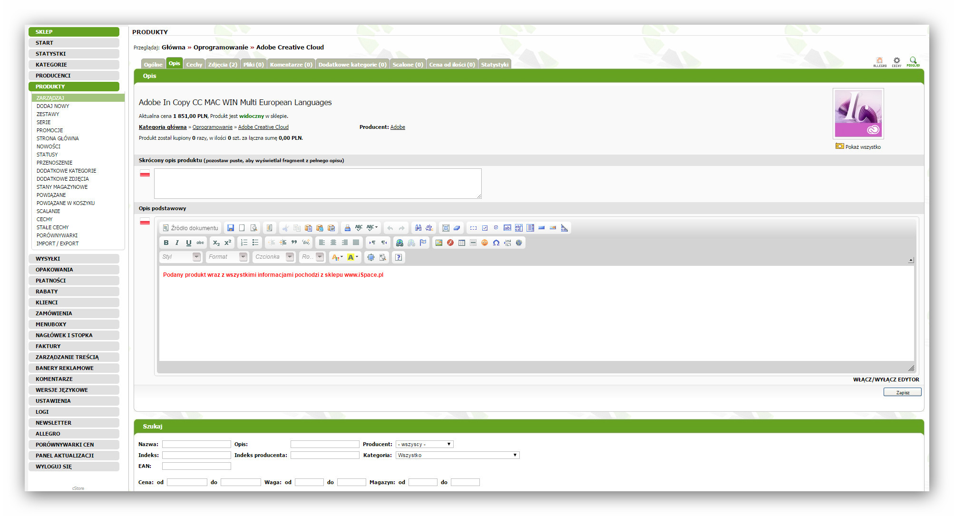954x516 pixels.
Task: Open the editor About help icon
Action: click(x=399, y=257)
